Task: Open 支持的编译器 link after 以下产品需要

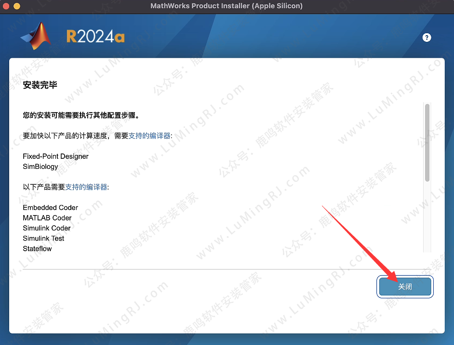Action: [x=86, y=187]
